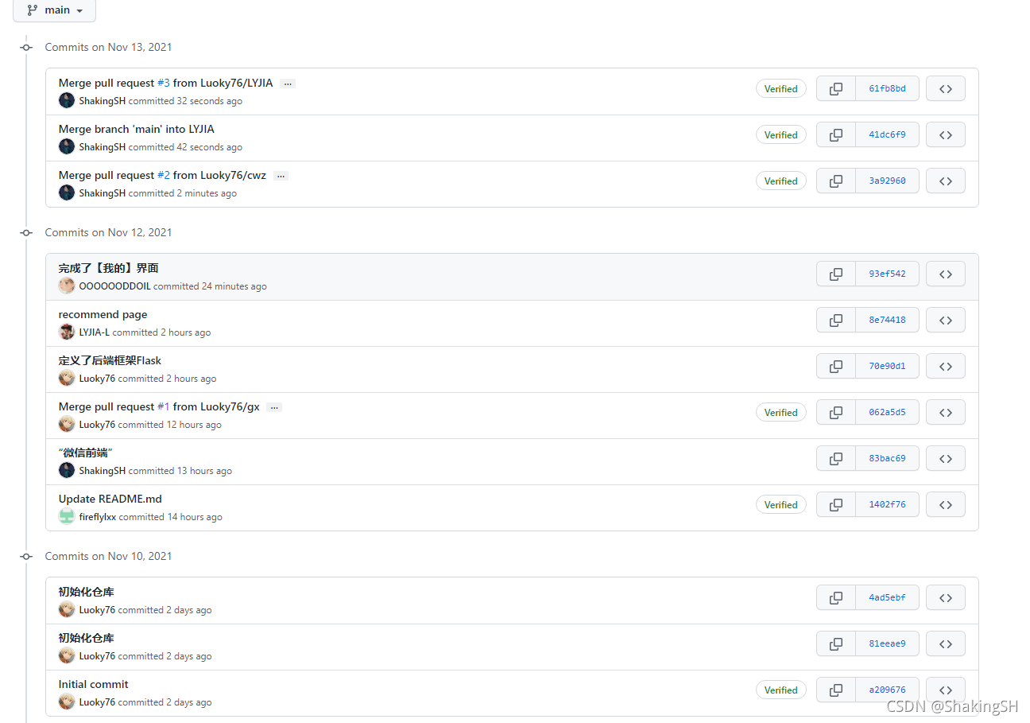Open commit hash 61fb8bd

[887, 89]
